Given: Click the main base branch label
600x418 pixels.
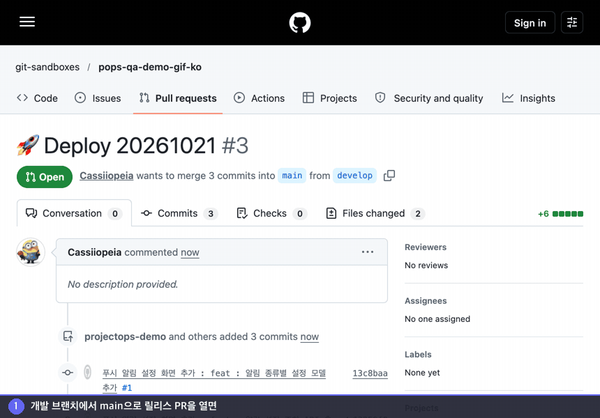Looking at the screenshot, I should (x=292, y=176).
